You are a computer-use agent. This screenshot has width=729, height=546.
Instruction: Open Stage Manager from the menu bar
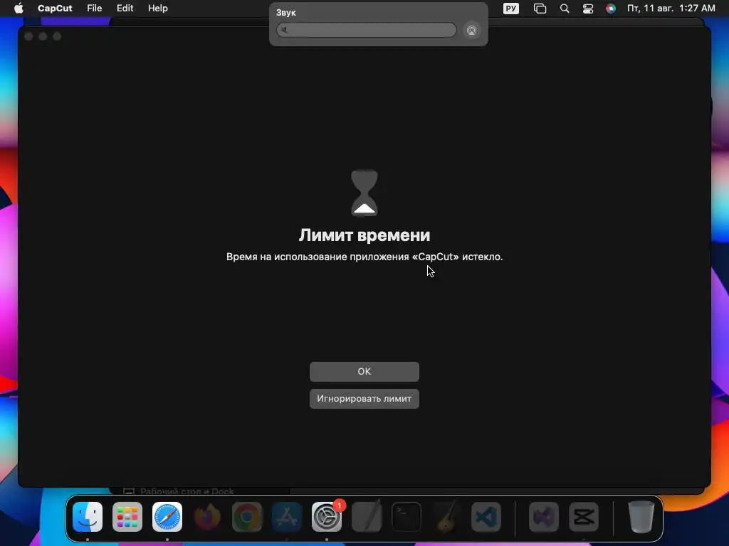point(540,9)
